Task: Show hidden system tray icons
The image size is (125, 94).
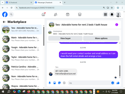Action: pyautogui.click(x=103, y=91)
